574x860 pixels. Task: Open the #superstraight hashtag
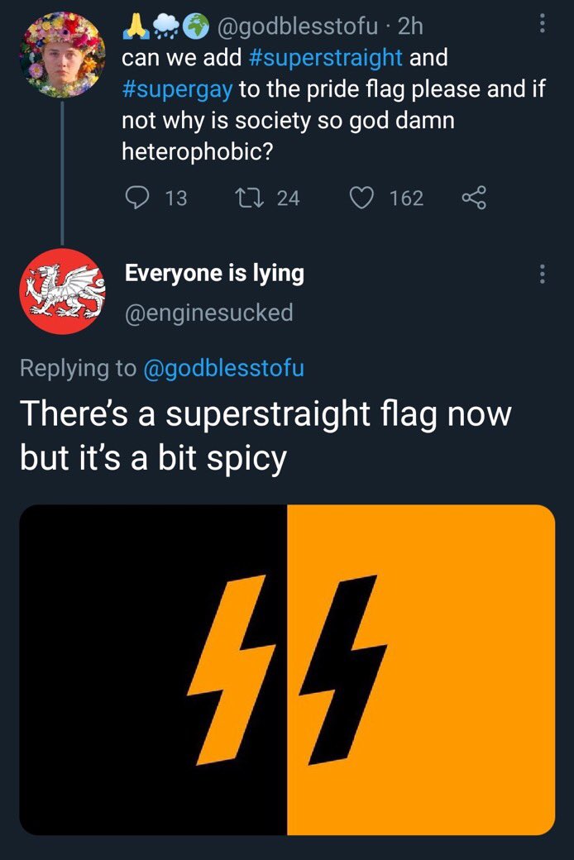click(x=325, y=58)
